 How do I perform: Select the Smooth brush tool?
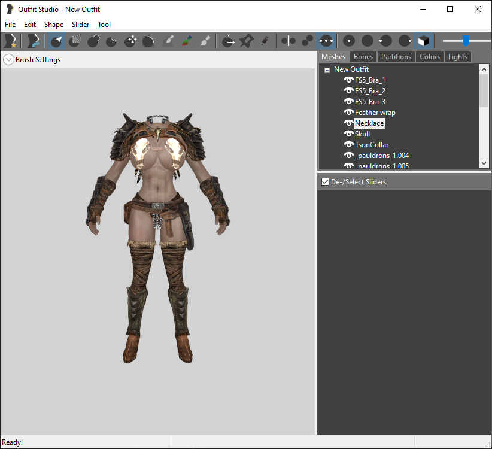coord(148,41)
